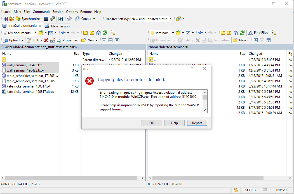This screenshot has width=294, height=194.
Task: Open Preferences using the gear icon
Action: click(x=70, y=19)
